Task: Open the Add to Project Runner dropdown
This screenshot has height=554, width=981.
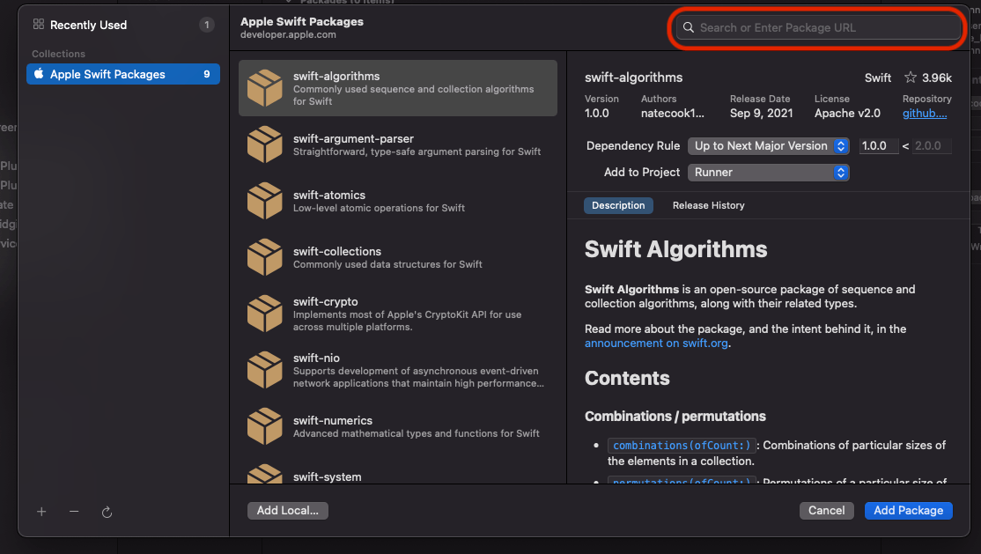Action: (768, 172)
